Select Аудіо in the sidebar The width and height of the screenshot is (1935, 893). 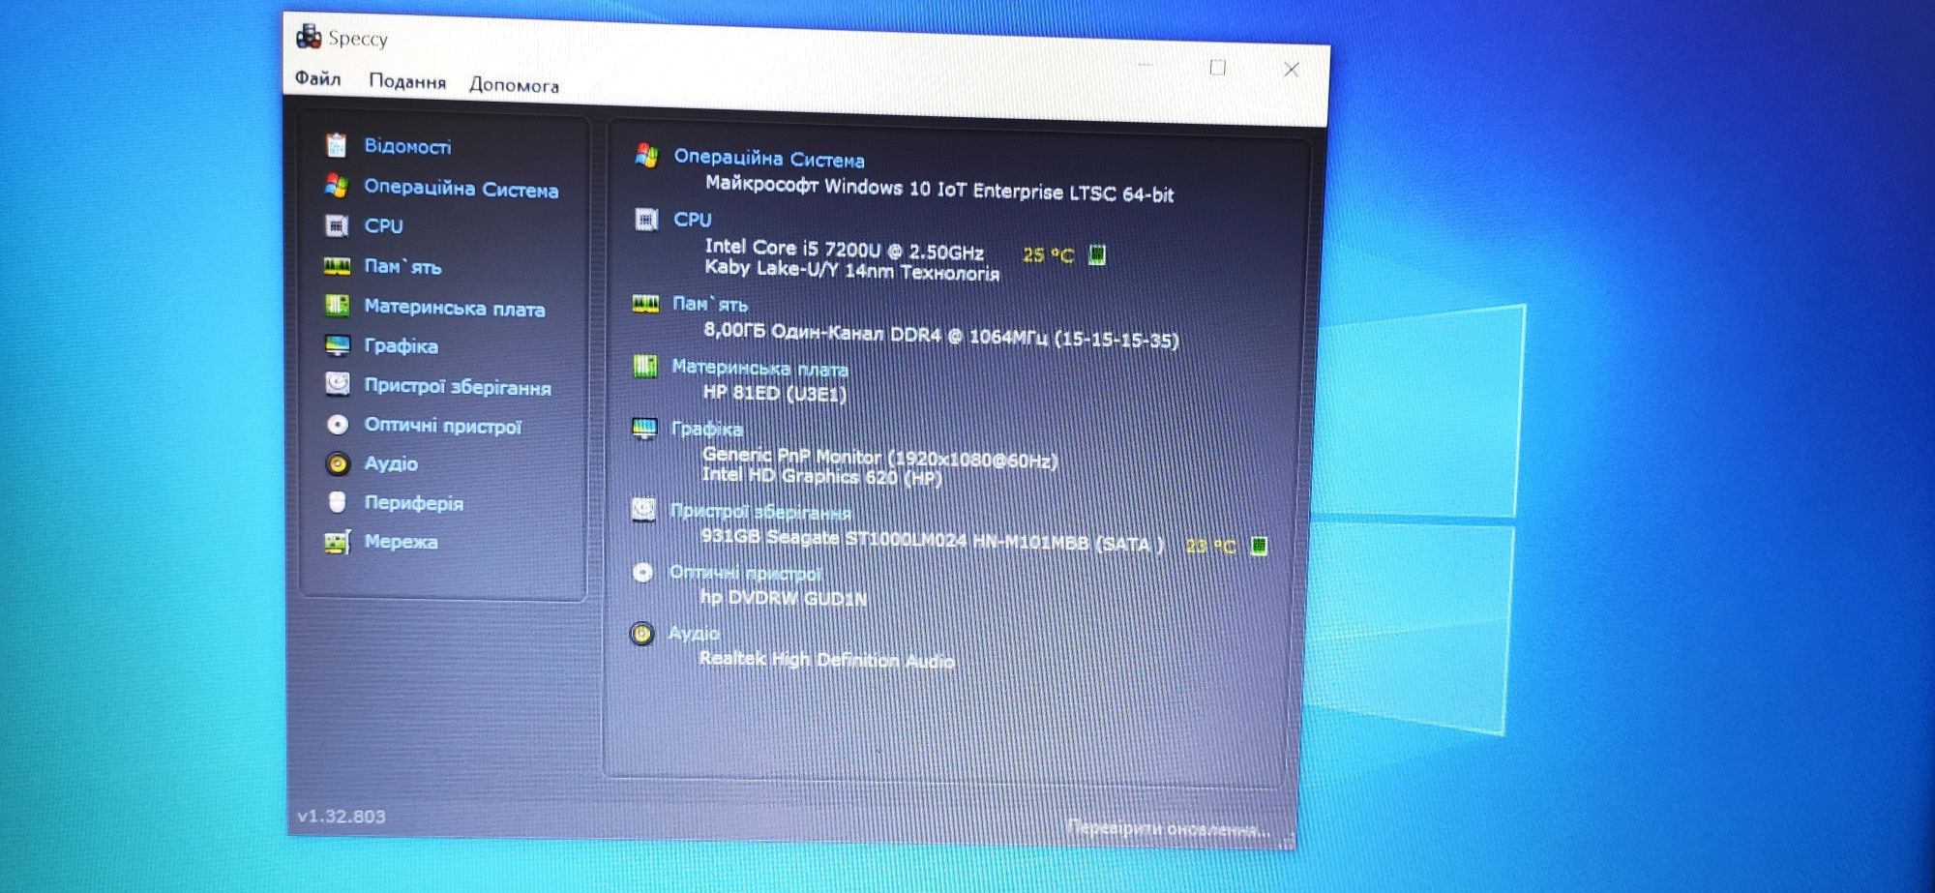pos(391,463)
